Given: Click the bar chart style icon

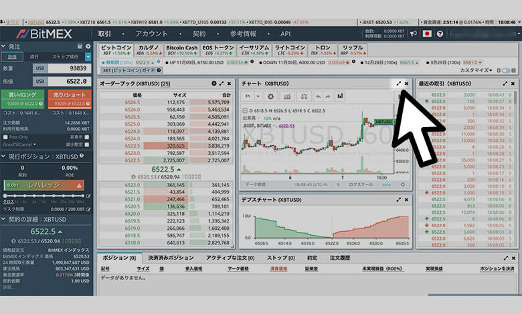Looking at the screenshot, I should pyautogui.click(x=340, y=96).
